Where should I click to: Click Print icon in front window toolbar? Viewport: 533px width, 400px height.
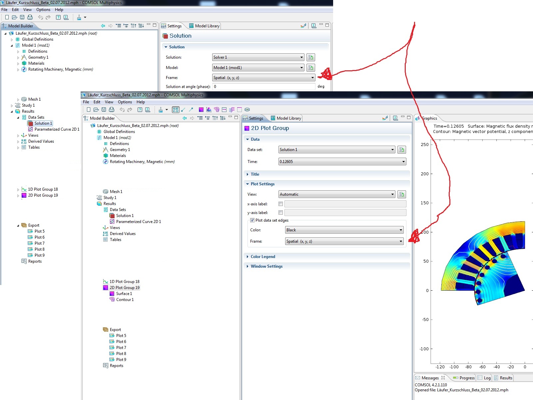point(112,109)
